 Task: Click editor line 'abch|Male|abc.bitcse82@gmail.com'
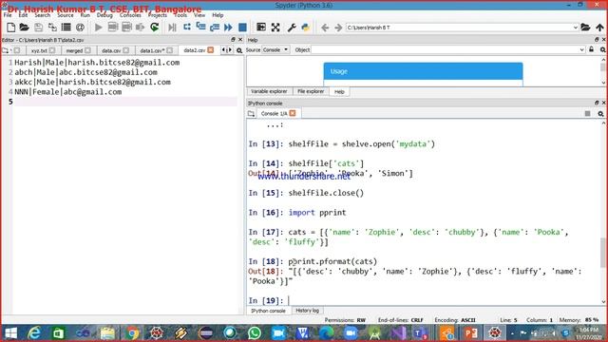click(x=85, y=72)
